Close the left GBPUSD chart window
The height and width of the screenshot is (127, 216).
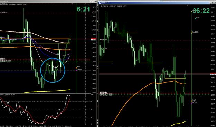[x=96, y=1]
